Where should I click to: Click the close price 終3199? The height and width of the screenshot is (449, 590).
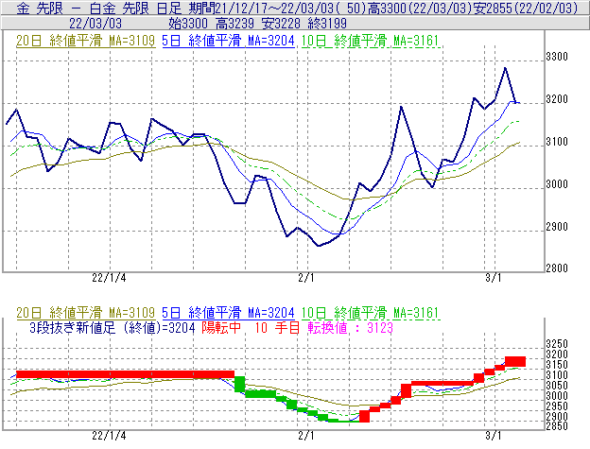(327, 24)
